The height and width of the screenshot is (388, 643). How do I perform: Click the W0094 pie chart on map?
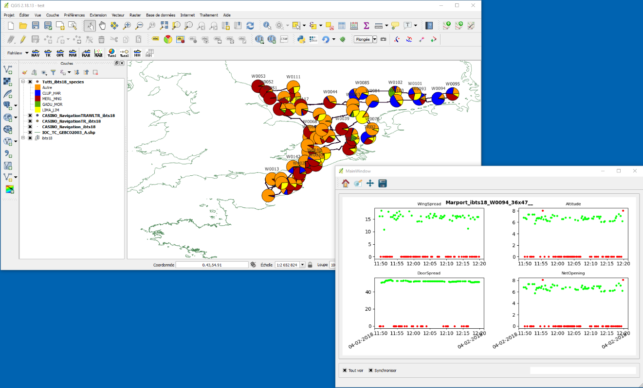tap(438, 98)
